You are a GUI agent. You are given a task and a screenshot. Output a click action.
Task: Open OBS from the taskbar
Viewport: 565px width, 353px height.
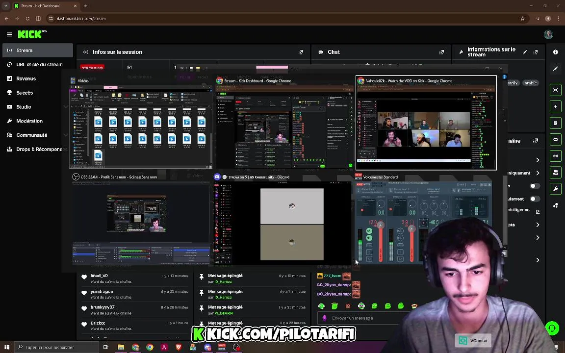[236, 347]
